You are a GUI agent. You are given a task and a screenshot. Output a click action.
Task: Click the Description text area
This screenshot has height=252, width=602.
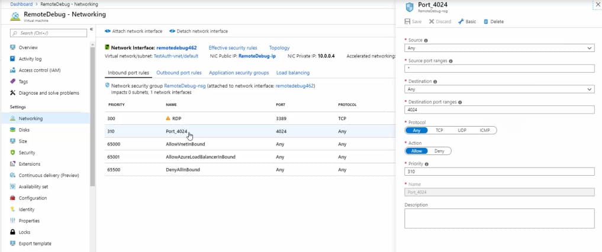(x=499, y=218)
